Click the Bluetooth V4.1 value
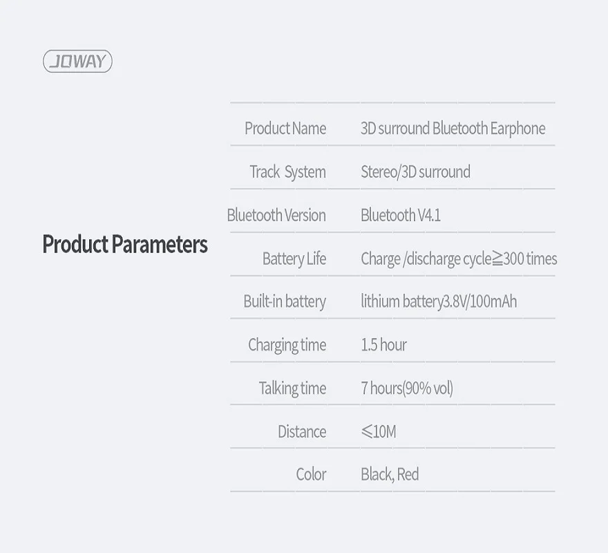The height and width of the screenshot is (553, 608). click(x=401, y=216)
